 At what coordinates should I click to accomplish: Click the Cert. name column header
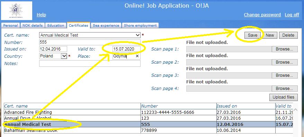point(72,106)
